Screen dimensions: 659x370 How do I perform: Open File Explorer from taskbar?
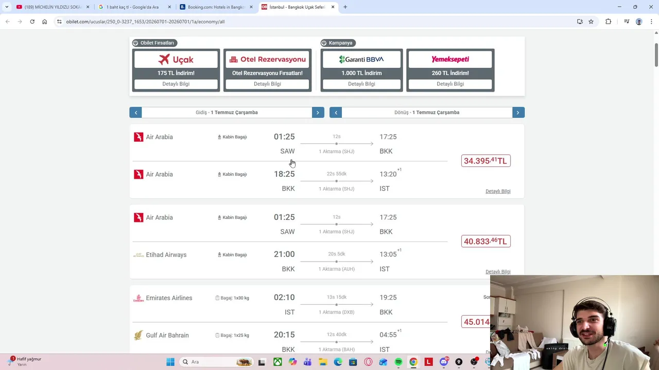[322, 362]
